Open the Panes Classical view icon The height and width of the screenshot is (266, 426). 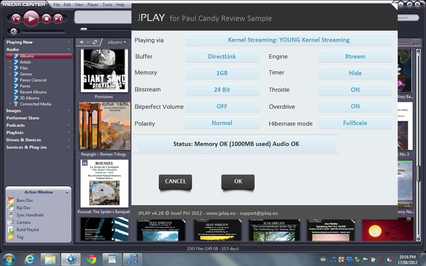[16, 80]
